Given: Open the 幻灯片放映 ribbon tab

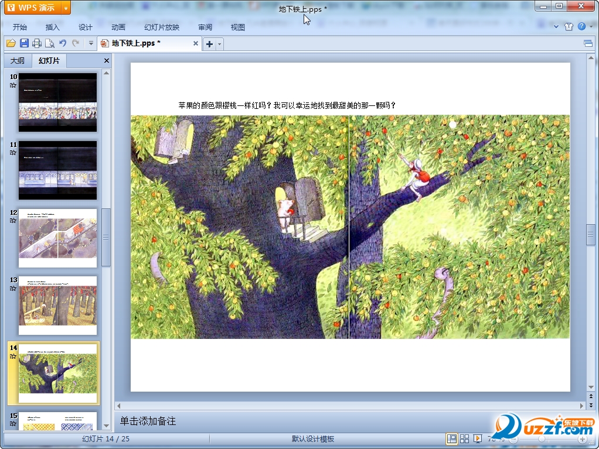Looking at the screenshot, I should click(162, 27).
